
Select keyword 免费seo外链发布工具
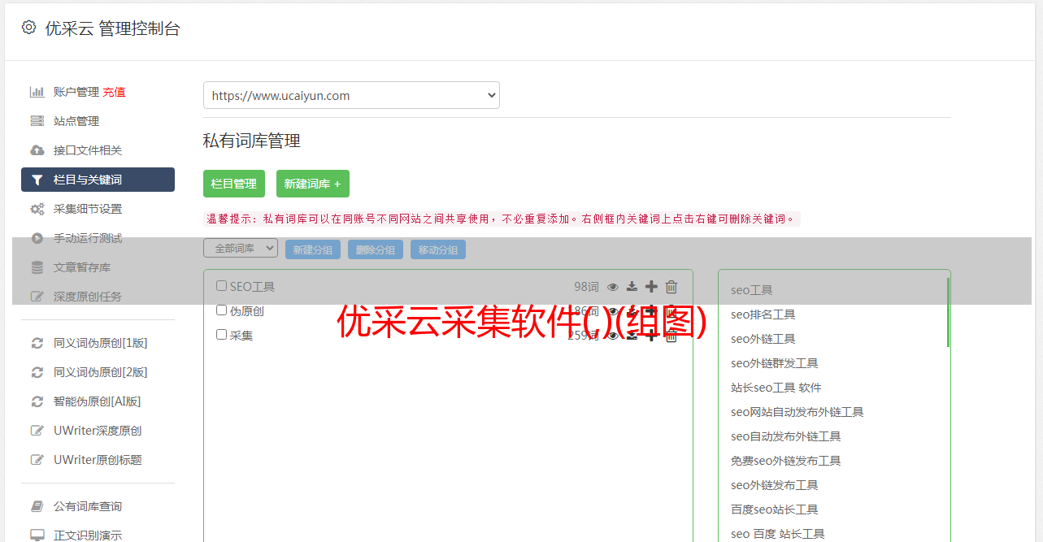[785, 461]
